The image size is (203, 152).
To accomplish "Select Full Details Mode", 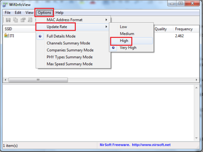I will coord(73,36).
